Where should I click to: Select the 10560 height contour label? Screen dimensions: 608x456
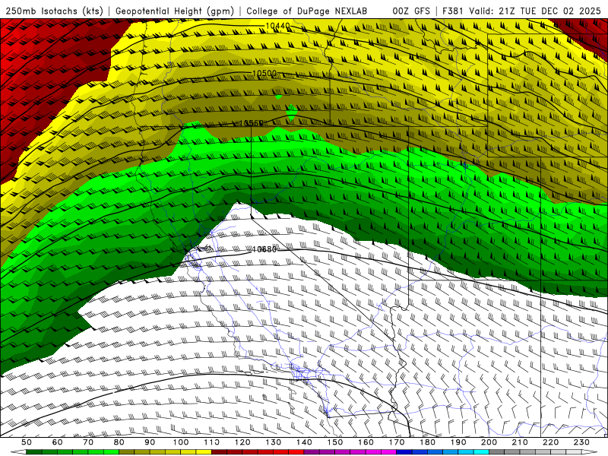[x=252, y=123]
